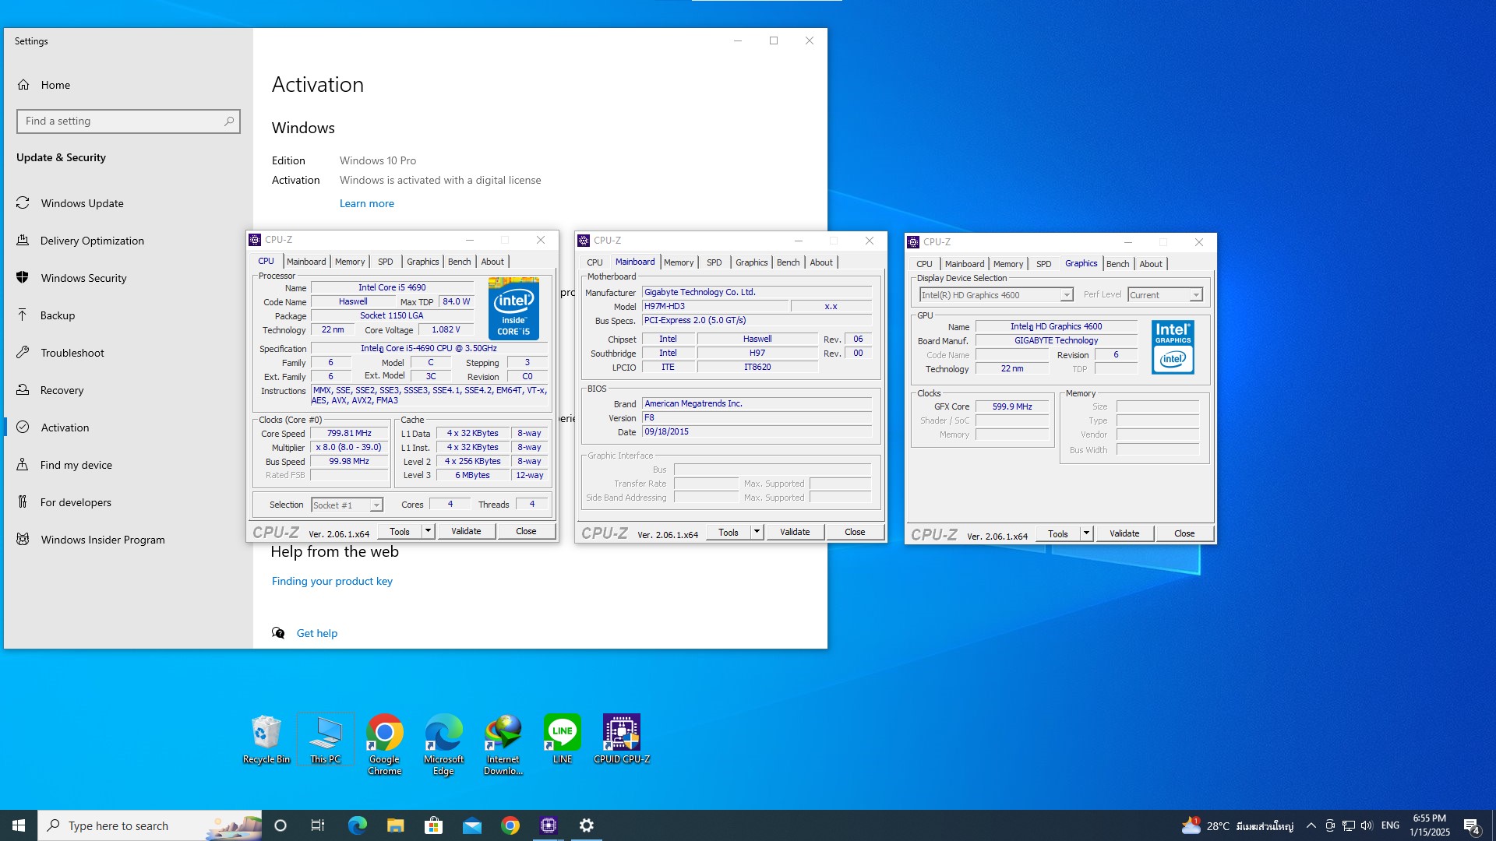Open Mainboard tab in Graphics CPU-Z window
The width and height of the screenshot is (1496, 841).
pyautogui.click(x=965, y=264)
